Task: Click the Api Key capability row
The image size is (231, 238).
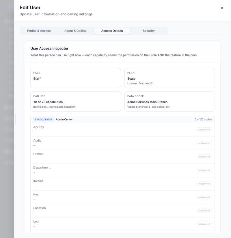Action: click(123, 130)
